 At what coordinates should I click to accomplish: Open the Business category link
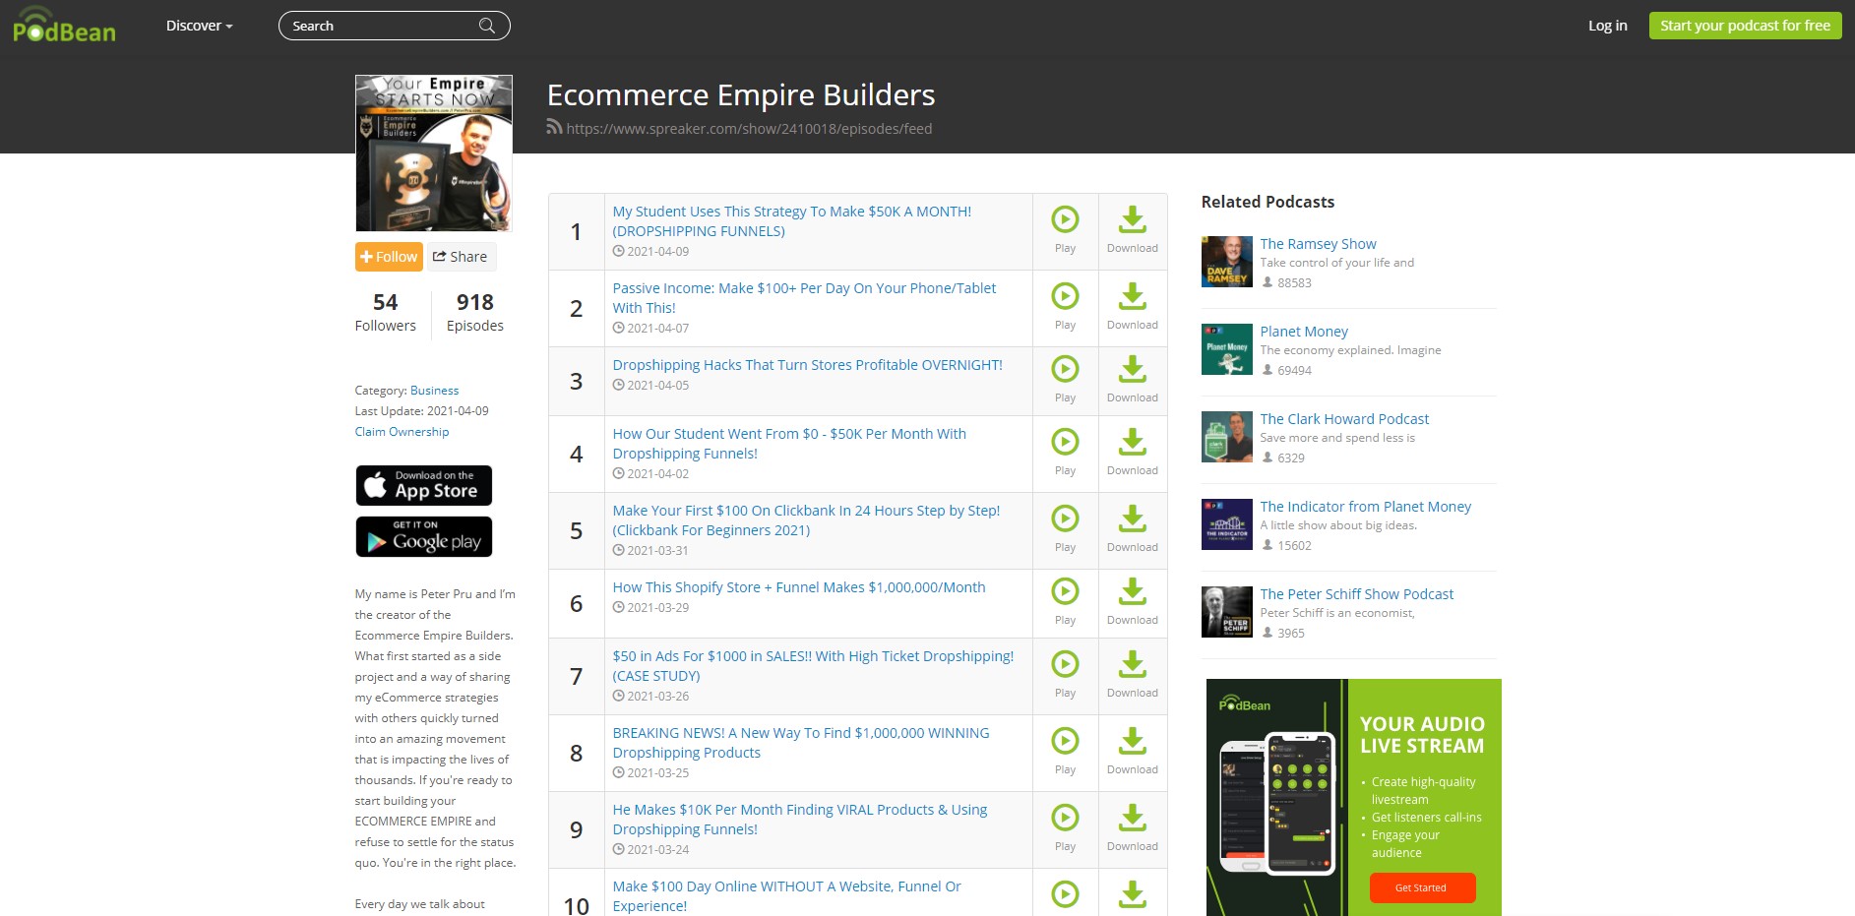[434, 391]
